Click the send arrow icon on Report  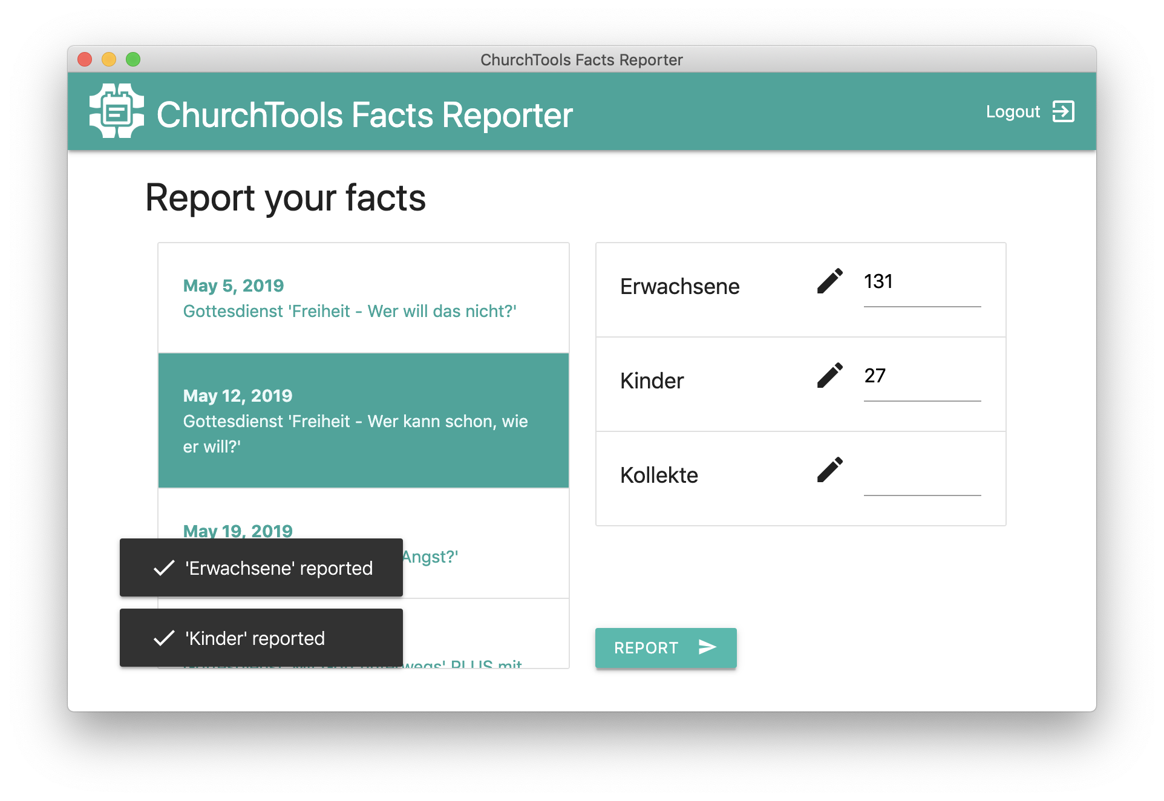tap(707, 647)
